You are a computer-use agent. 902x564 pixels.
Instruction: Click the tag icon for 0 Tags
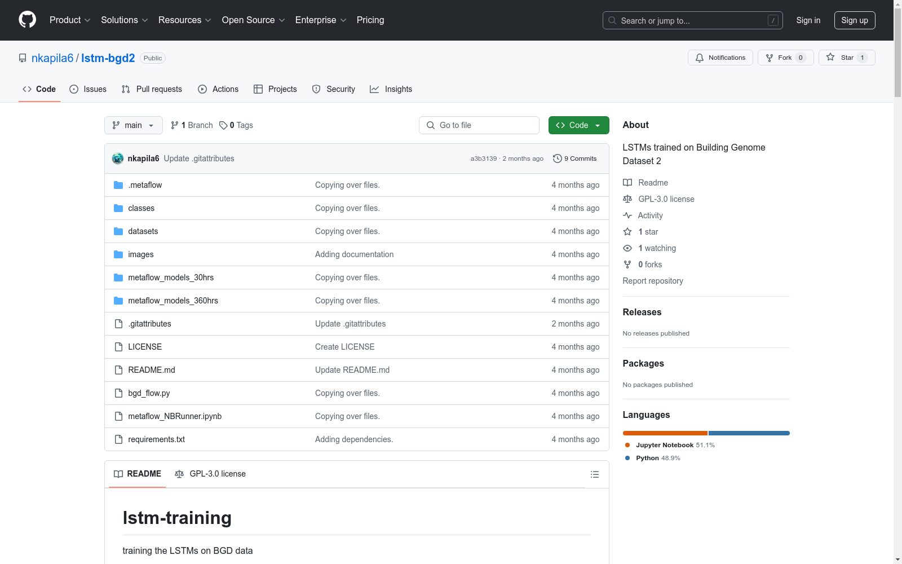pyautogui.click(x=223, y=125)
